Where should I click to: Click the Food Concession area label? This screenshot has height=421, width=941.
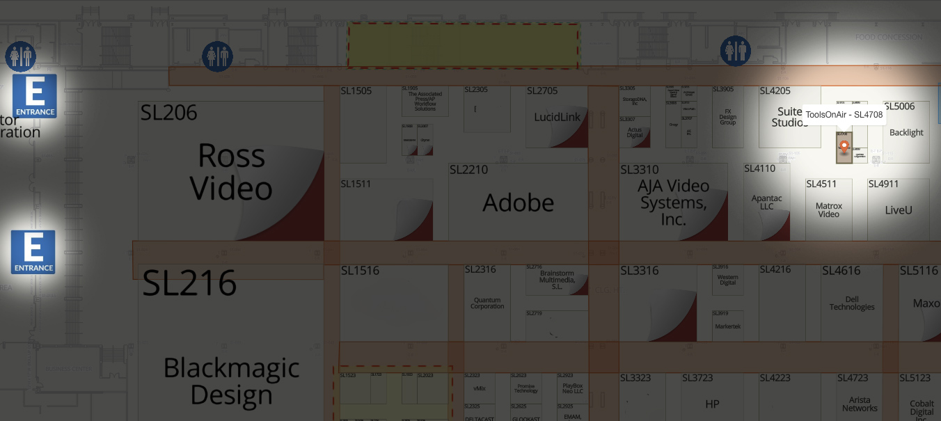(889, 38)
